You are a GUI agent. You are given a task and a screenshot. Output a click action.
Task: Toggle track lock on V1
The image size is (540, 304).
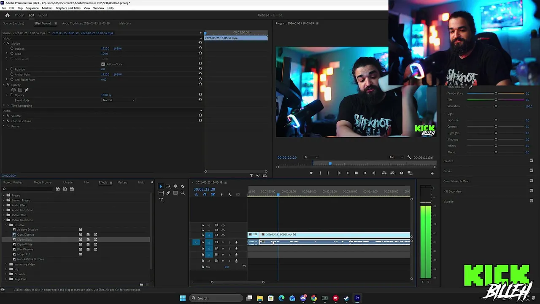202,235
